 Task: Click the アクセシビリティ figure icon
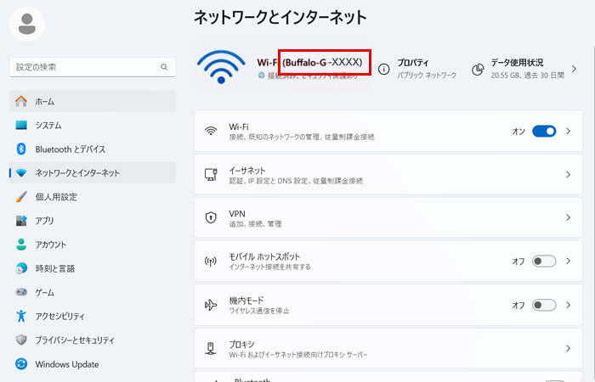[x=21, y=316]
